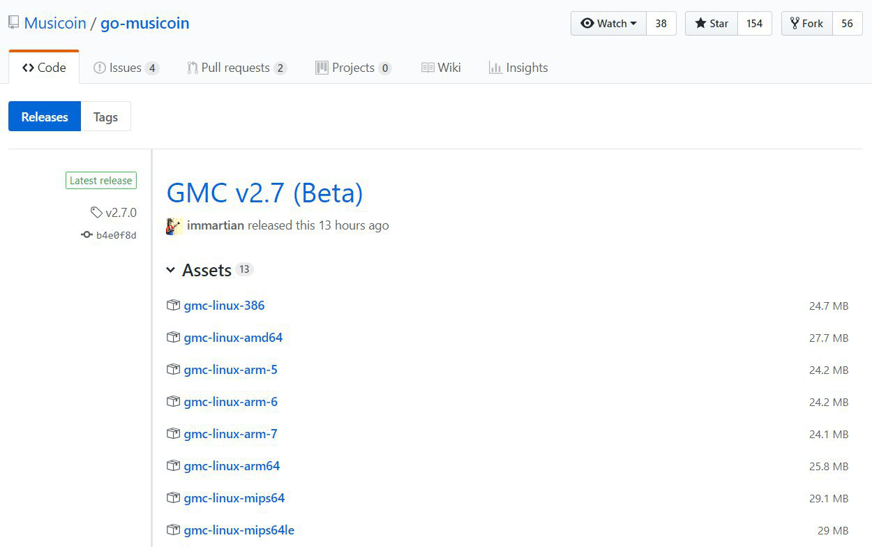Fork the go-musicoin repository
Image resolution: width=872 pixels, height=547 pixels.
(x=806, y=24)
